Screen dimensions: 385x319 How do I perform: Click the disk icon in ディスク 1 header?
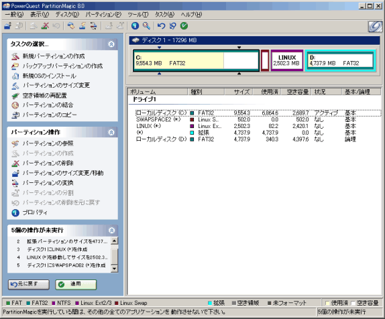135,40
